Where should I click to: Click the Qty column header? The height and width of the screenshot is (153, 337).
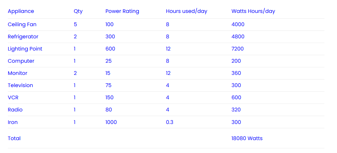click(78, 11)
